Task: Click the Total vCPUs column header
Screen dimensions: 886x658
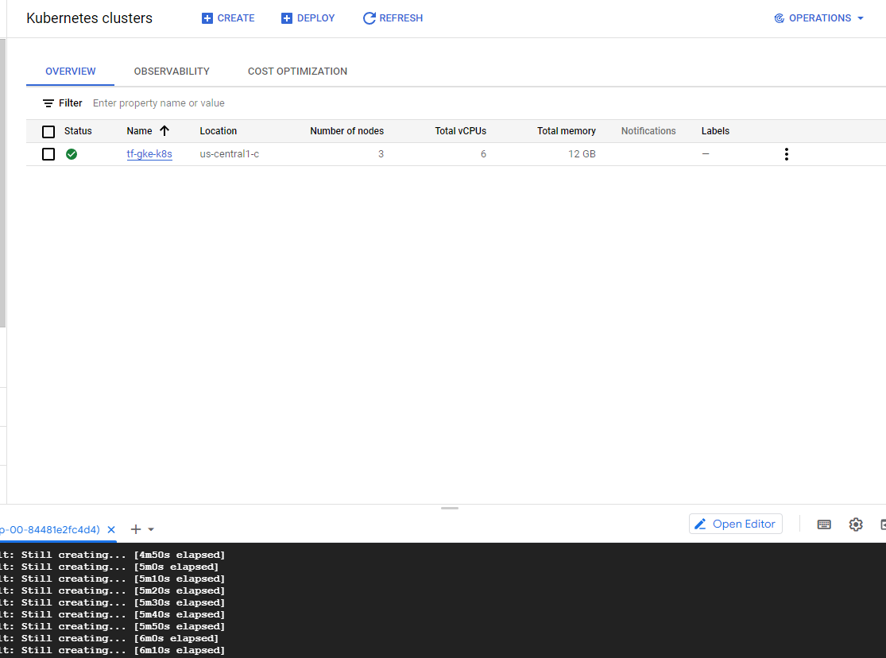Action: pyautogui.click(x=461, y=130)
